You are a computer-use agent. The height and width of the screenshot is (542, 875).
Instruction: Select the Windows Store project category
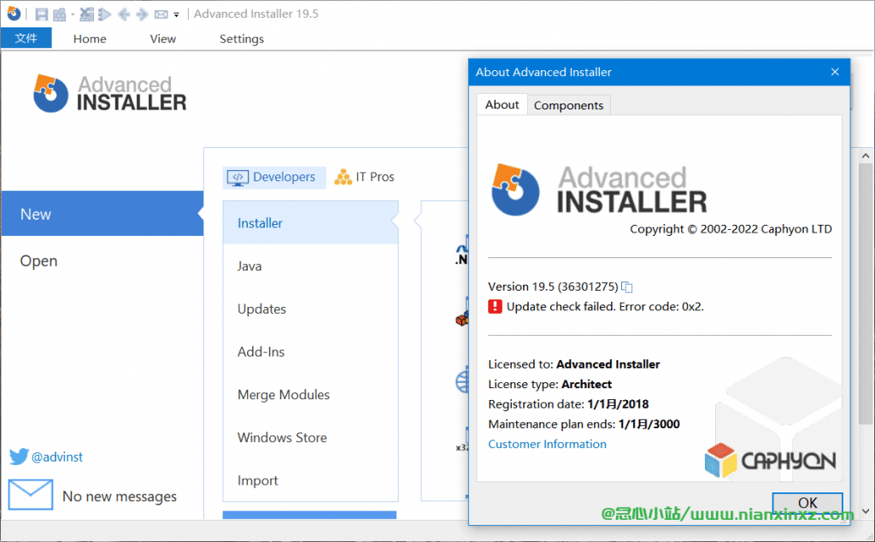(x=310, y=437)
